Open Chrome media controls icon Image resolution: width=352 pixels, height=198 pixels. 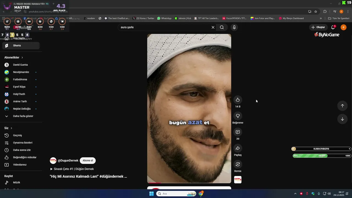click(335, 12)
